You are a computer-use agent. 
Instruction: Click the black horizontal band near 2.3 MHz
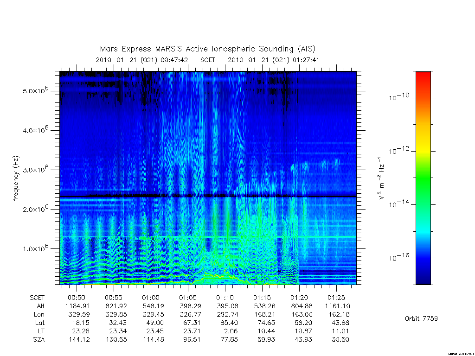tap(208, 196)
